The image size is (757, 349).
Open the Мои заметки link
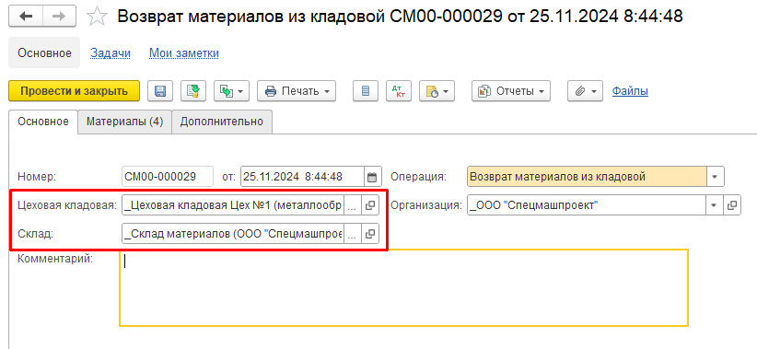[x=184, y=53]
